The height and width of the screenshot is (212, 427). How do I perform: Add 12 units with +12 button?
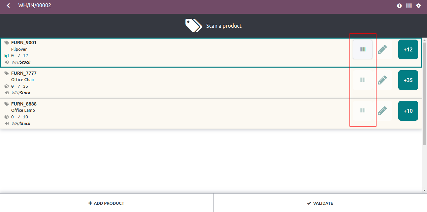pos(408,49)
